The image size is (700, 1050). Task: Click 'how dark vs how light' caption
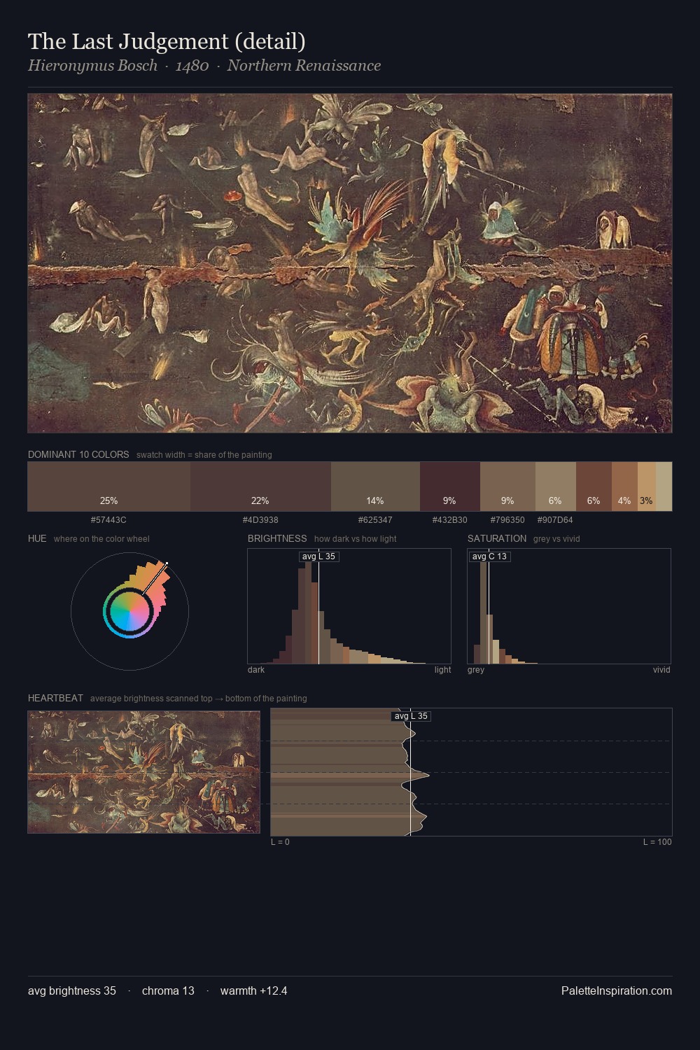tap(356, 539)
